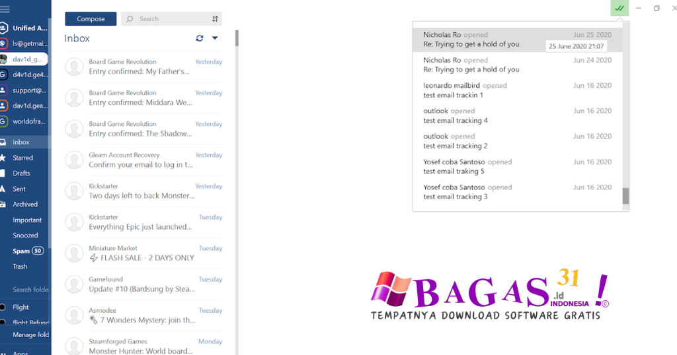The width and height of the screenshot is (677, 355).
Task: Select the ls@getmai... account
Action: click(x=24, y=44)
